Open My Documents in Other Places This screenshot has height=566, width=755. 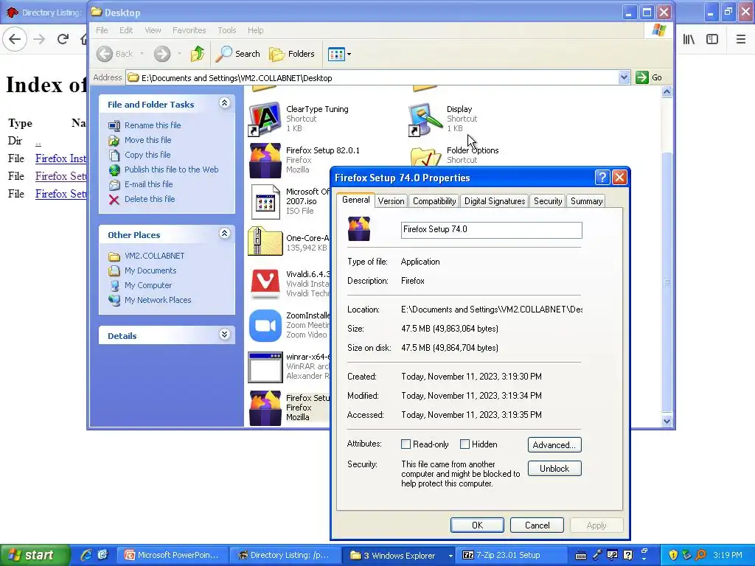pyautogui.click(x=150, y=270)
